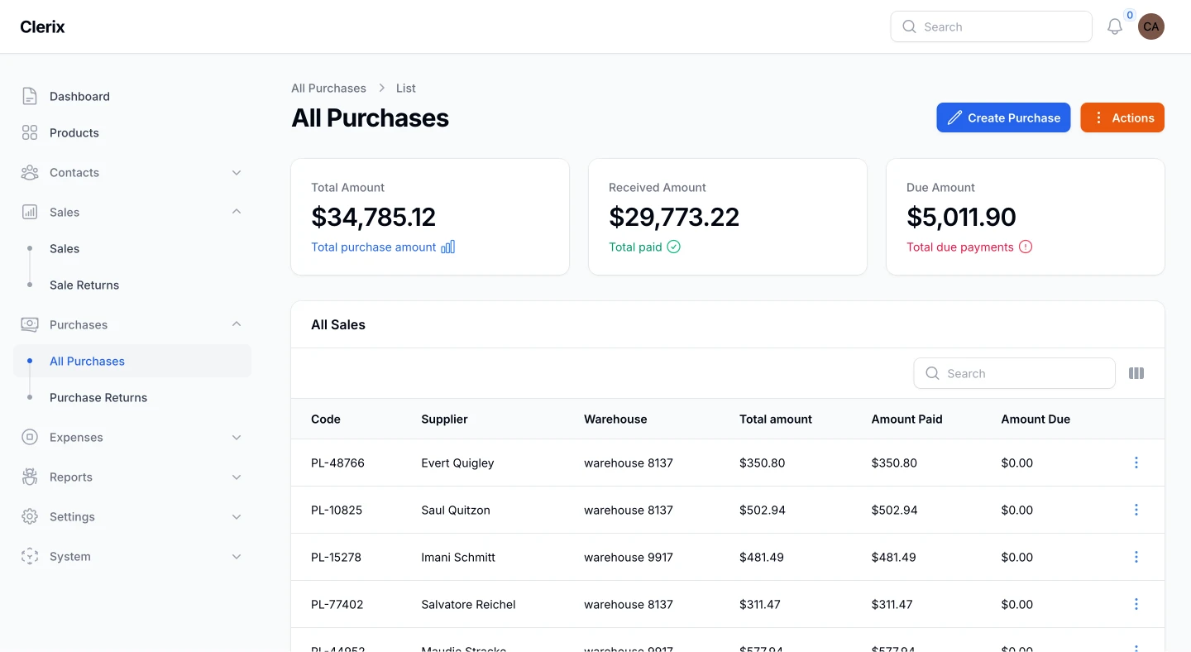
Task: Click the Purchases cash icon in sidebar
Action: 30,324
